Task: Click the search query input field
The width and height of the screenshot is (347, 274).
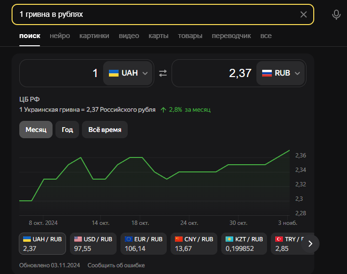Action: coord(154,14)
